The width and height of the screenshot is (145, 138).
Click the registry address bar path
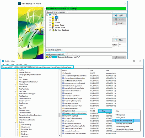(x=37, y=67)
